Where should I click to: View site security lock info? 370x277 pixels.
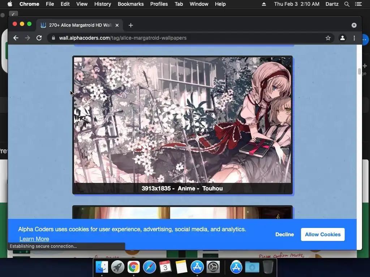[x=53, y=38]
